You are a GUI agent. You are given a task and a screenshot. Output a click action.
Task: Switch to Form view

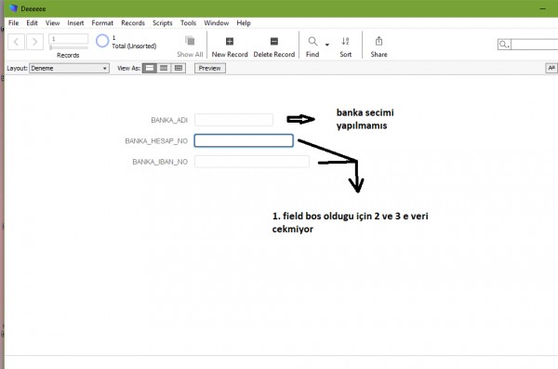tap(150, 68)
